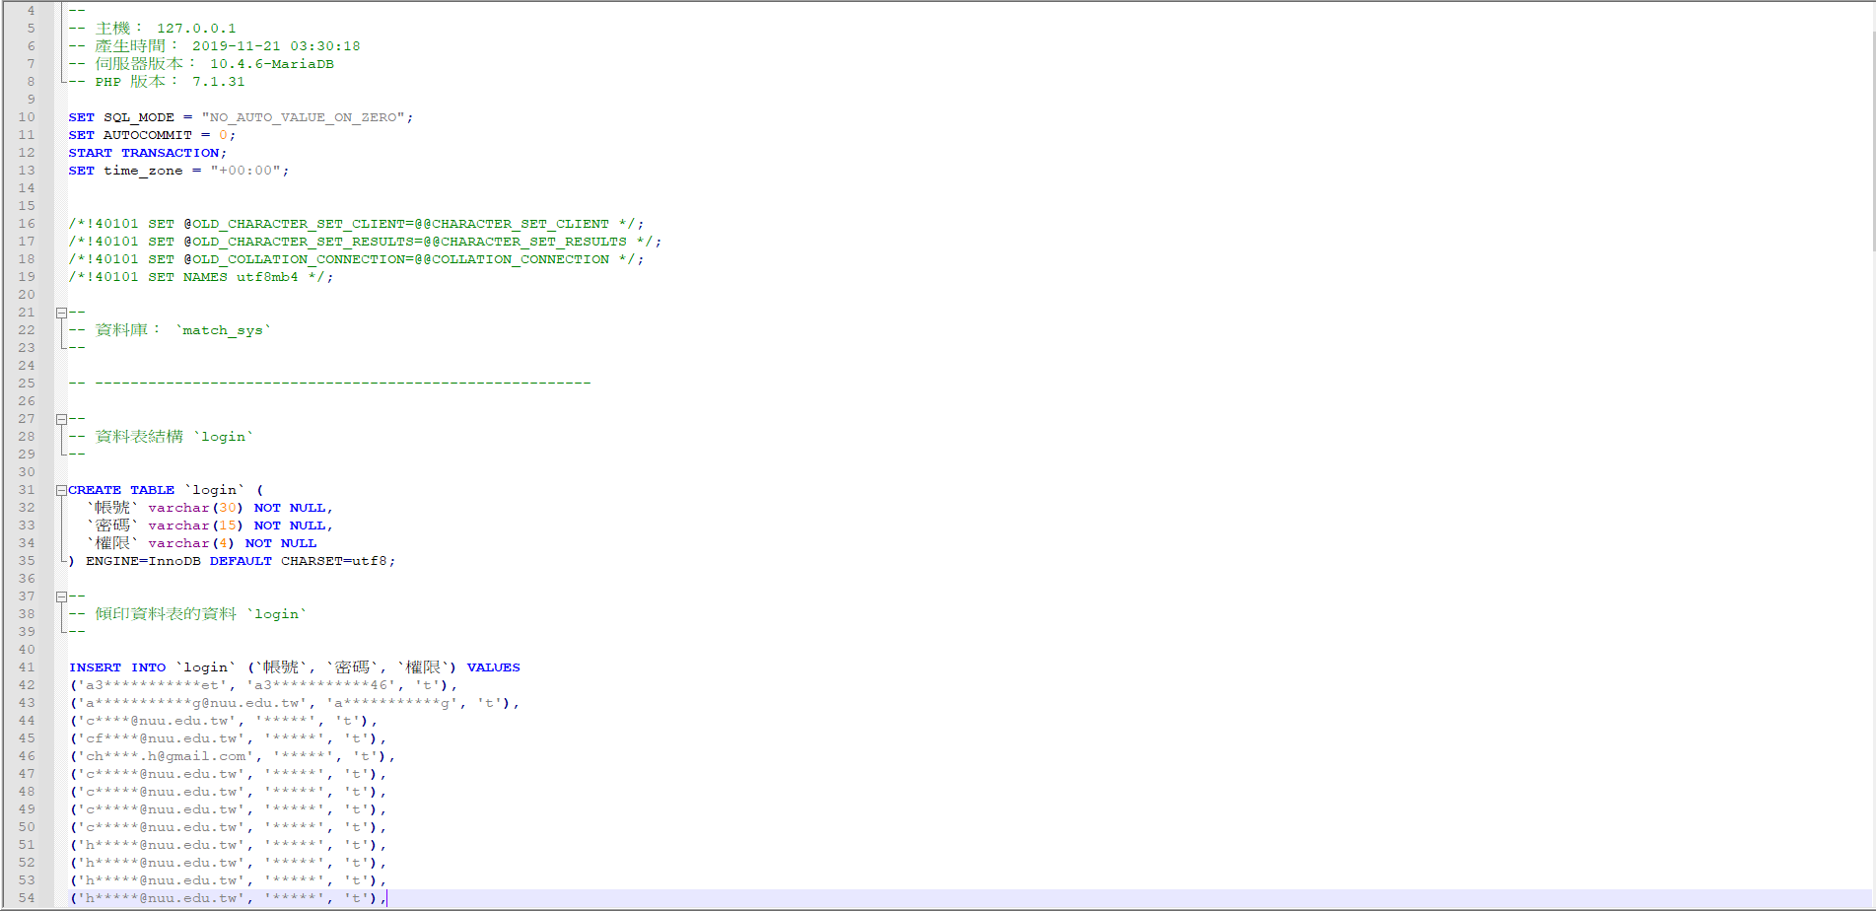This screenshot has width=1876, height=911.
Task: Click @OLD_CHARACTER_SET_RESULTS variable
Action: tap(299, 242)
